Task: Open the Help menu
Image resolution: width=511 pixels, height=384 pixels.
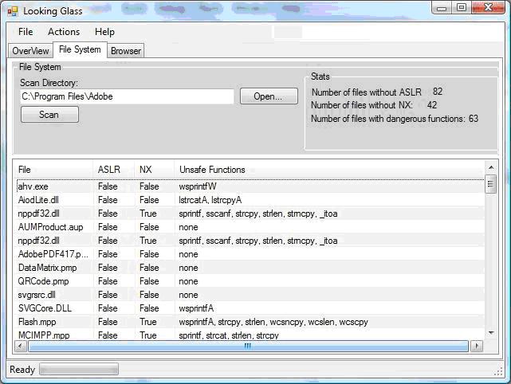Action: [x=104, y=32]
